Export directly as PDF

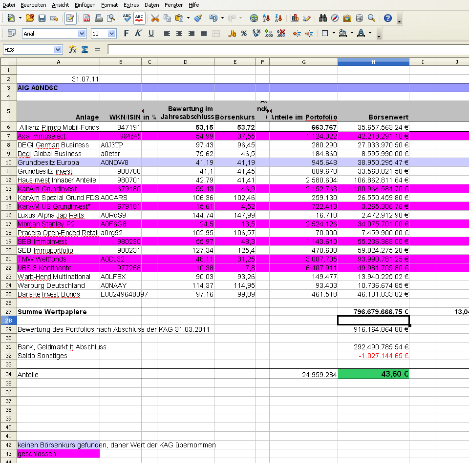click(86, 19)
